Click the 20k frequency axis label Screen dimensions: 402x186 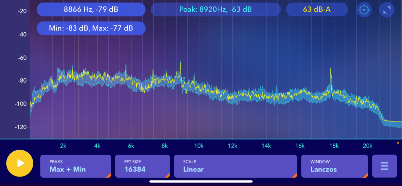pos(368,146)
